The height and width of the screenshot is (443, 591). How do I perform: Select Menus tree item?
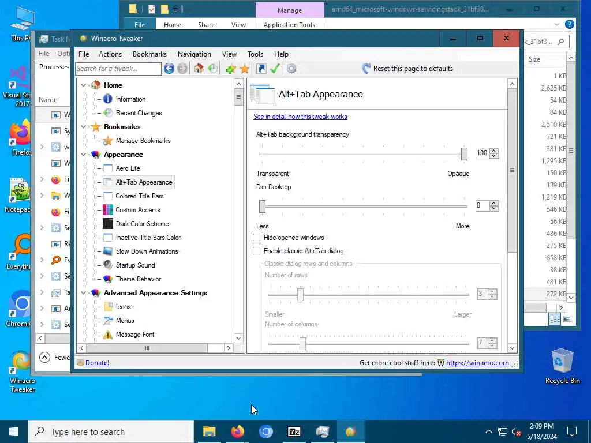[125, 321]
